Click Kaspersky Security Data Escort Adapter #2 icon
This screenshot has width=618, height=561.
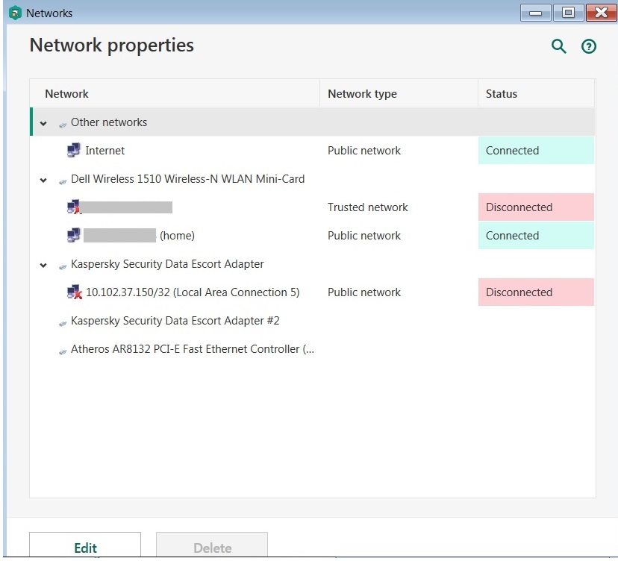coord(63,322)
